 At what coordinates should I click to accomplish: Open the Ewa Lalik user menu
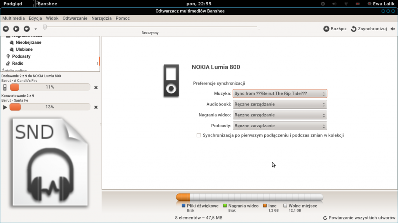pyautogui.click(x=381, y=3)
